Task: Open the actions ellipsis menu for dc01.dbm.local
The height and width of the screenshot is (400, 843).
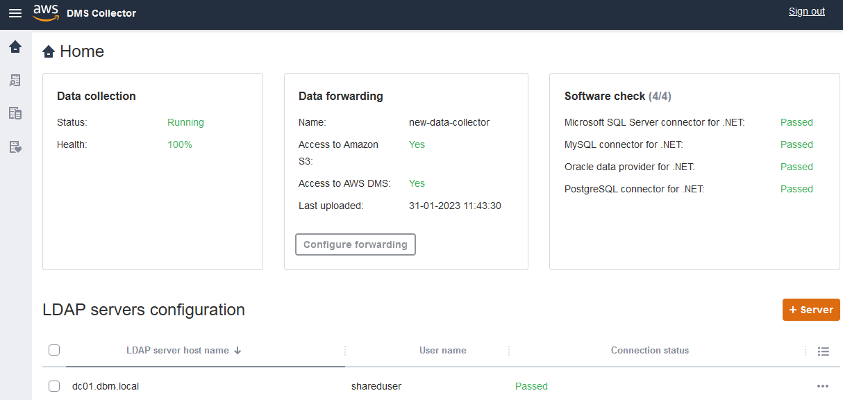Action: tap(823, 386)
